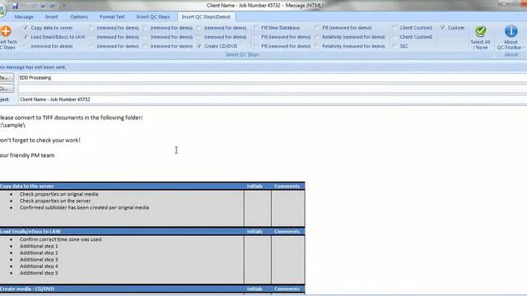The image size is (527, 296).
Task: Click Initials header in Create media section
Action: pos(254,289)
